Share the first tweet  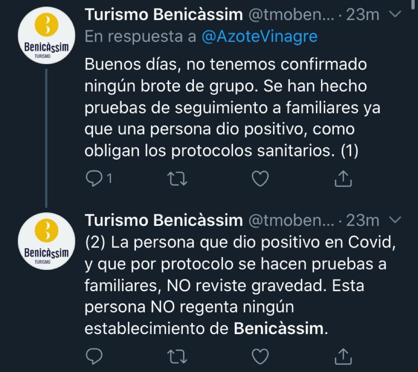343,178
